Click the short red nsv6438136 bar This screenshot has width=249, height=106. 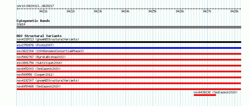coord(205,95)
